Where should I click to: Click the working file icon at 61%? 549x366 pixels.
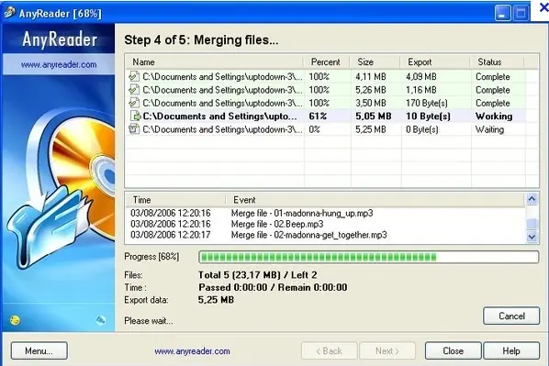click(x=135, y=116)
